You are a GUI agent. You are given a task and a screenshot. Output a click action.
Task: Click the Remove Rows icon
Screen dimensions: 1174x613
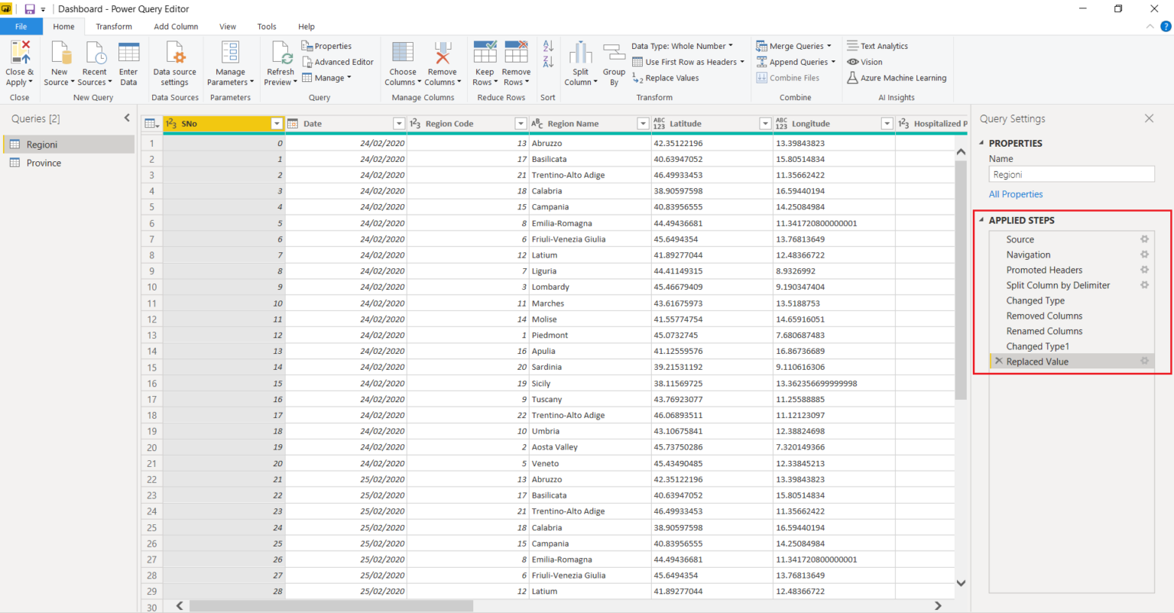pos(516,53)
